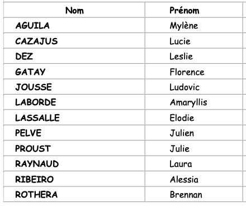Click the JOUSSE surname cell
Screen dimensions: 246x206
(x=74, y=87)
